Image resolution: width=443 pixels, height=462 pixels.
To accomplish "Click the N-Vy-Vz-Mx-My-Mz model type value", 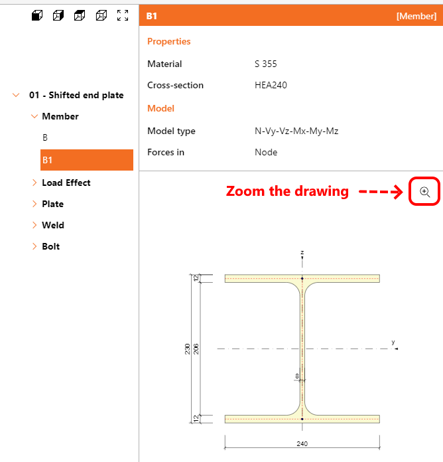I will [x=296, y=131].
